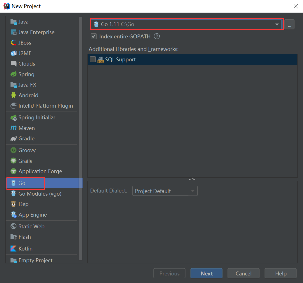Enable the SQL Support checkbox
This screenshot has width=303, height=283.
pyautogui.click(x=93, y=59)
